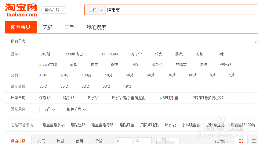Screen dimensions: 258x144
Task: Choose the 保暖贴 category
Action: 45,98
